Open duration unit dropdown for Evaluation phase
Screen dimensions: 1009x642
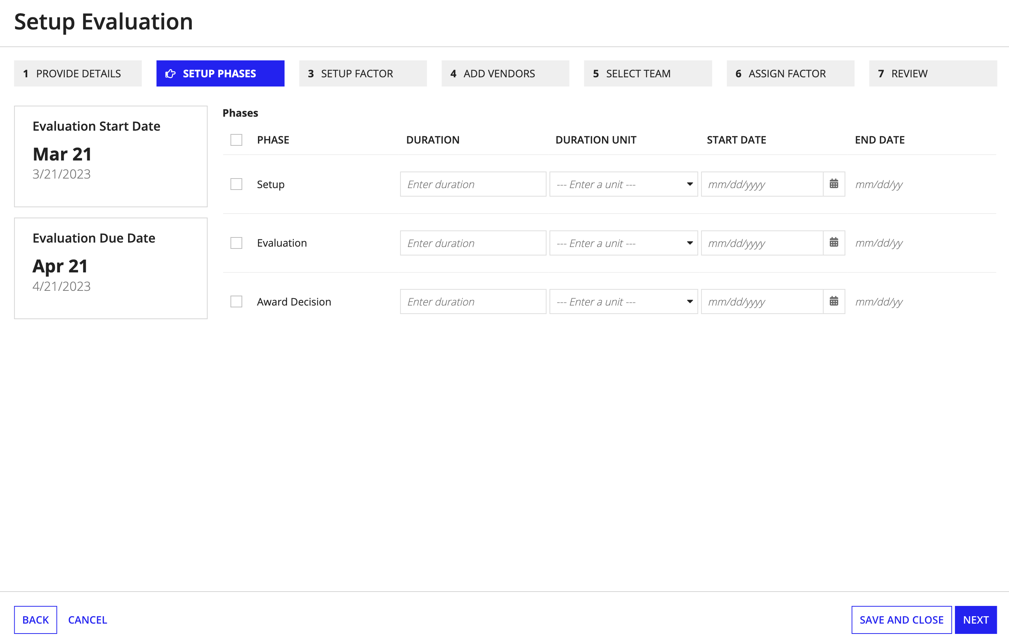coord(623,243)
